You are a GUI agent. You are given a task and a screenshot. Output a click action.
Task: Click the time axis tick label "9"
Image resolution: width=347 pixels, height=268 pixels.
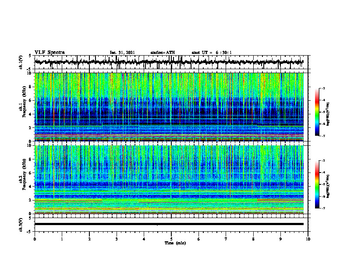pyautogui.click(x=280, y=239)
